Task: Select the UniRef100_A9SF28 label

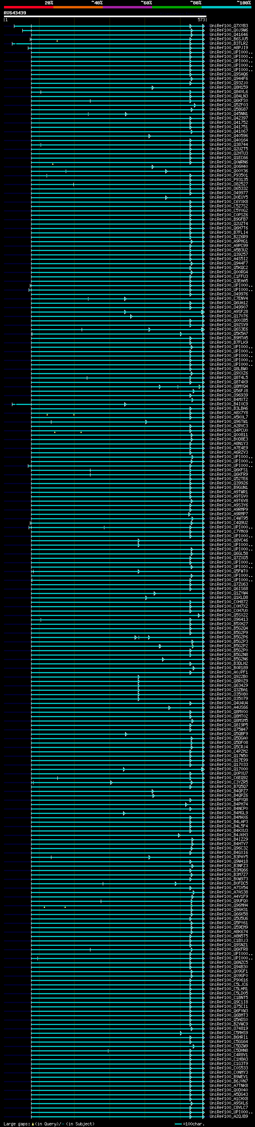Action: [x=229, y=311]
